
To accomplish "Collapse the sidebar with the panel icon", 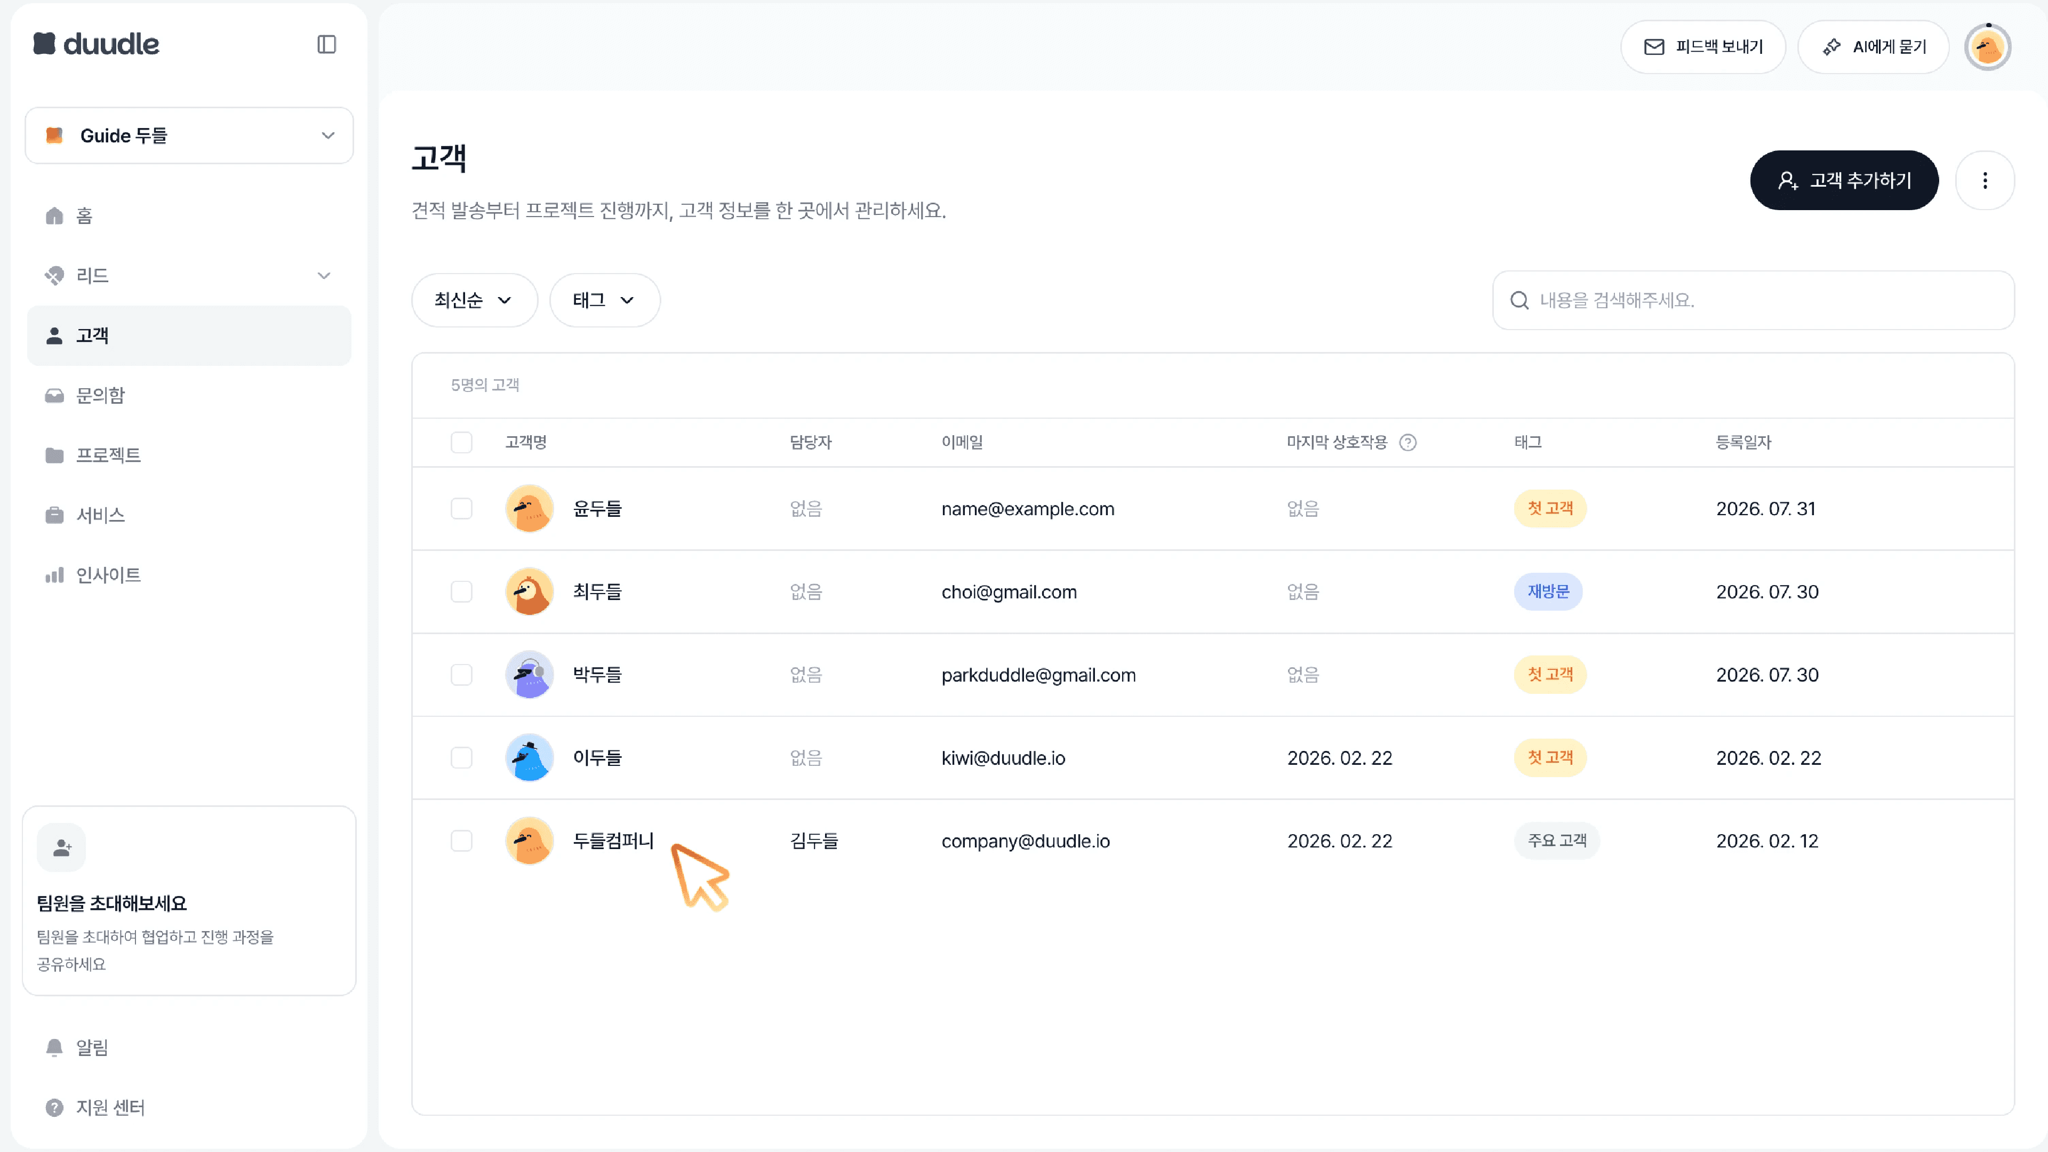I will (327, 44).
